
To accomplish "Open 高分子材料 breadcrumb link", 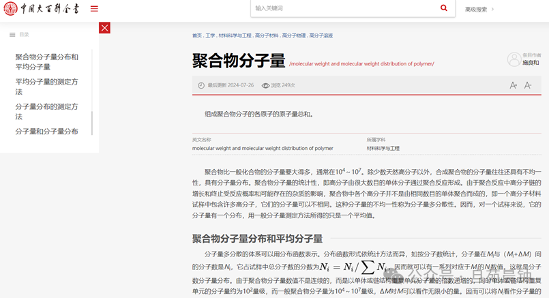I will (267, 35).
